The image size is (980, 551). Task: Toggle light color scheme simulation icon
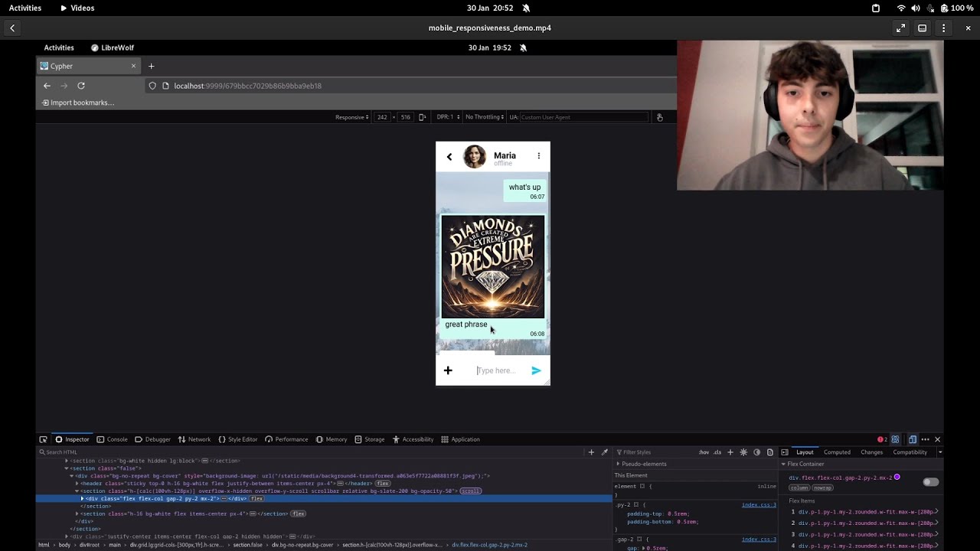(x=743, y=452)
